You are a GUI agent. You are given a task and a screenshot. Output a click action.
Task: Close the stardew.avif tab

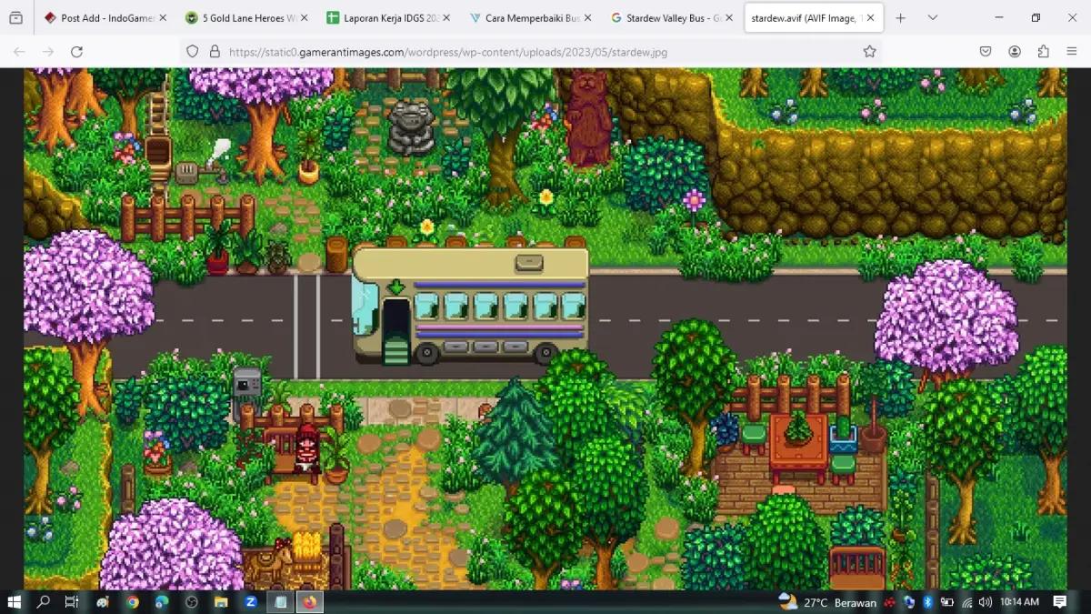[870, 17]
